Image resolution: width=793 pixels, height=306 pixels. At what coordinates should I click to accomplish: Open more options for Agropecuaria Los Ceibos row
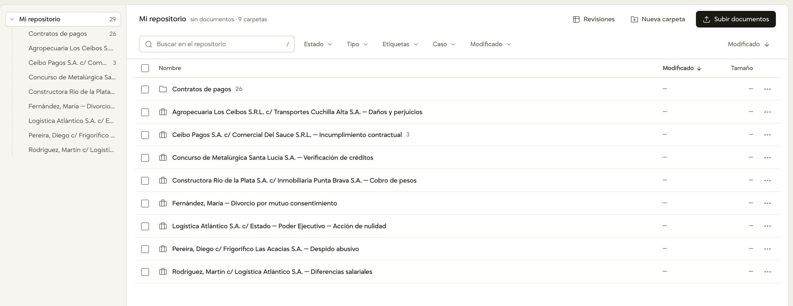tap(767, 112)
